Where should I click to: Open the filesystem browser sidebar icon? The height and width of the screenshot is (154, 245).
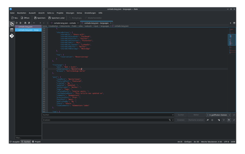click(x=12, y=30)
